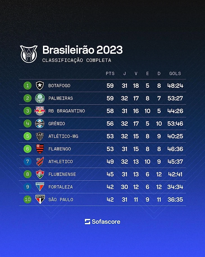
Task: Click São Paulo's 36:35 goals value
Action: click(x=175, y=200)
